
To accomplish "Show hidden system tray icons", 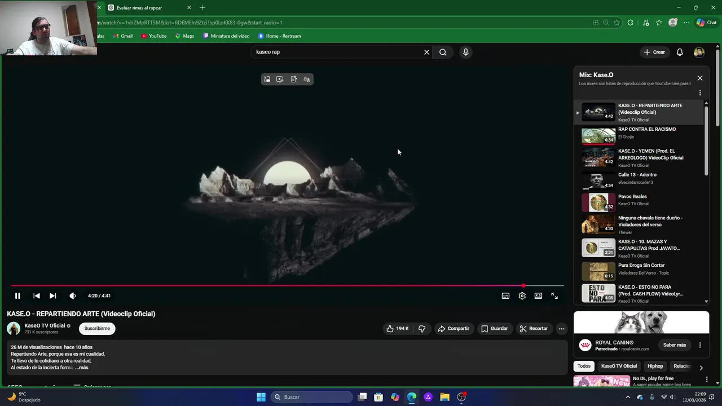I will tap(629, 397).
